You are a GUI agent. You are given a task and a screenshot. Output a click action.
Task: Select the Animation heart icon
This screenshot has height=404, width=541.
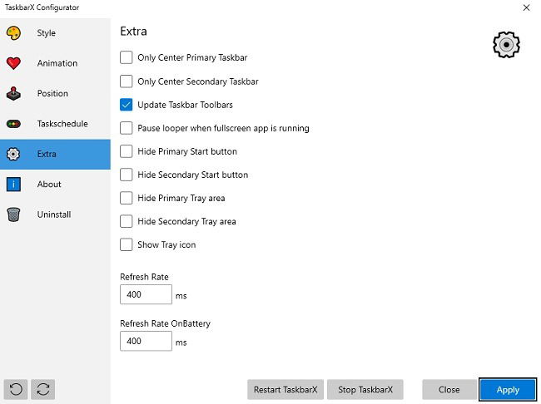[x=13, y=63]
